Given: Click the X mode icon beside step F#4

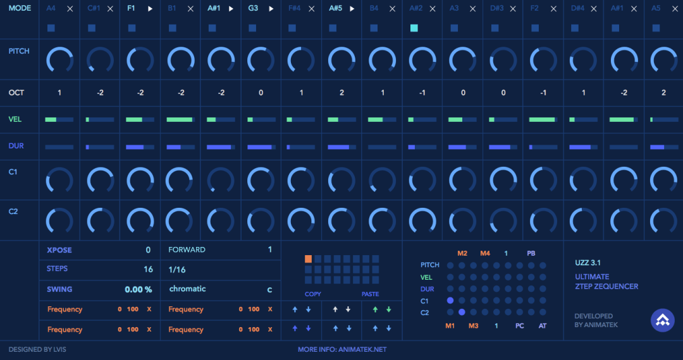Looking at the screenshot, I should (311, 9).
